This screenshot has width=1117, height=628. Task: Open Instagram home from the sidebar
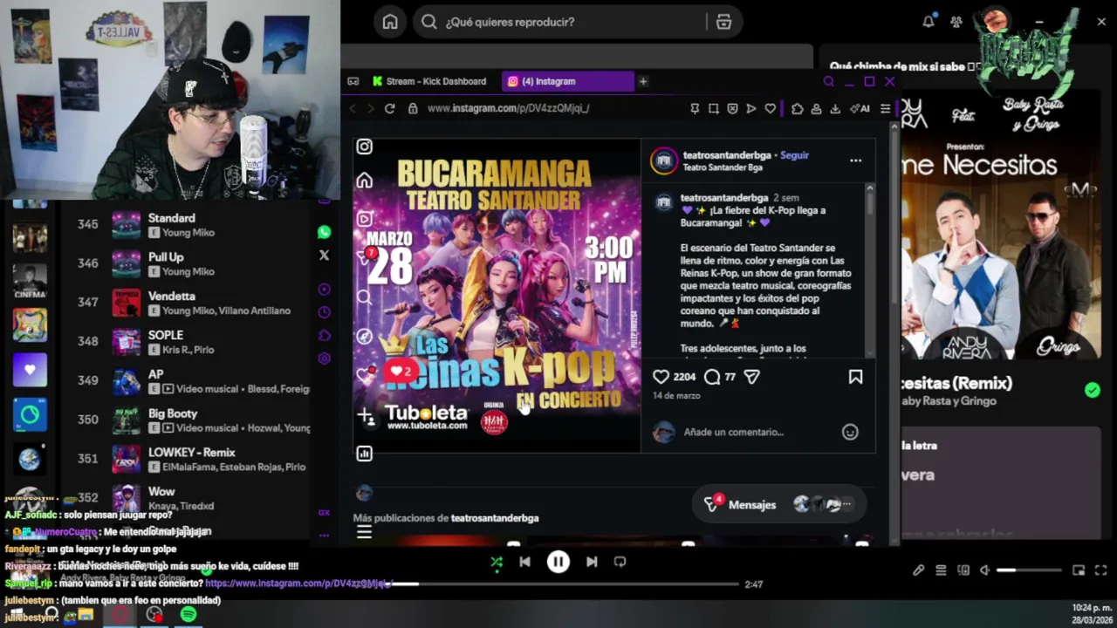coord(364,181)
